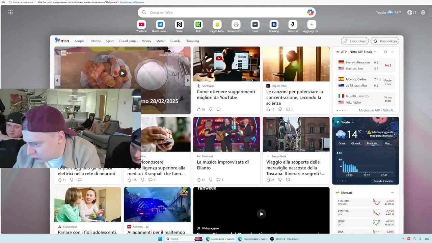Click the globe IT language icon
The image size is (432, 243).
[x=411, y=12]
